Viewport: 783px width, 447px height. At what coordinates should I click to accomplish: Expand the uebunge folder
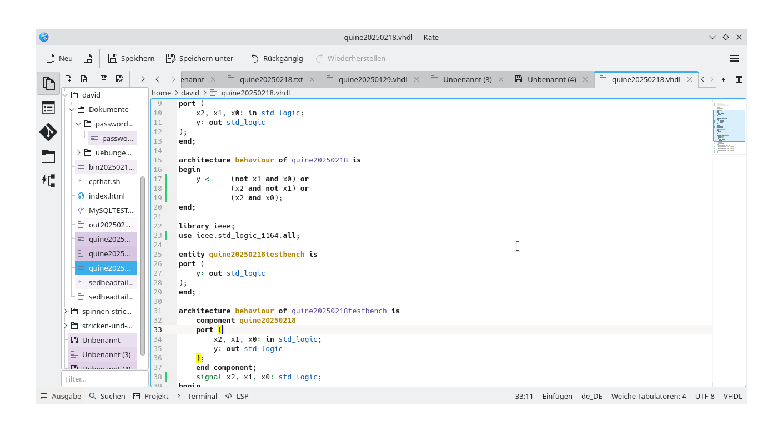pyautogui.click(x=79, y=153)
